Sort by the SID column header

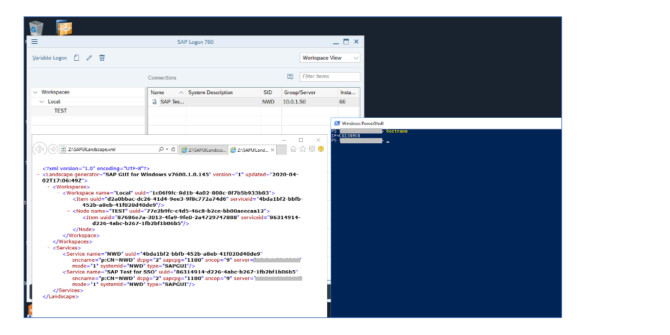pyautogui.click(x=271, y=92)
